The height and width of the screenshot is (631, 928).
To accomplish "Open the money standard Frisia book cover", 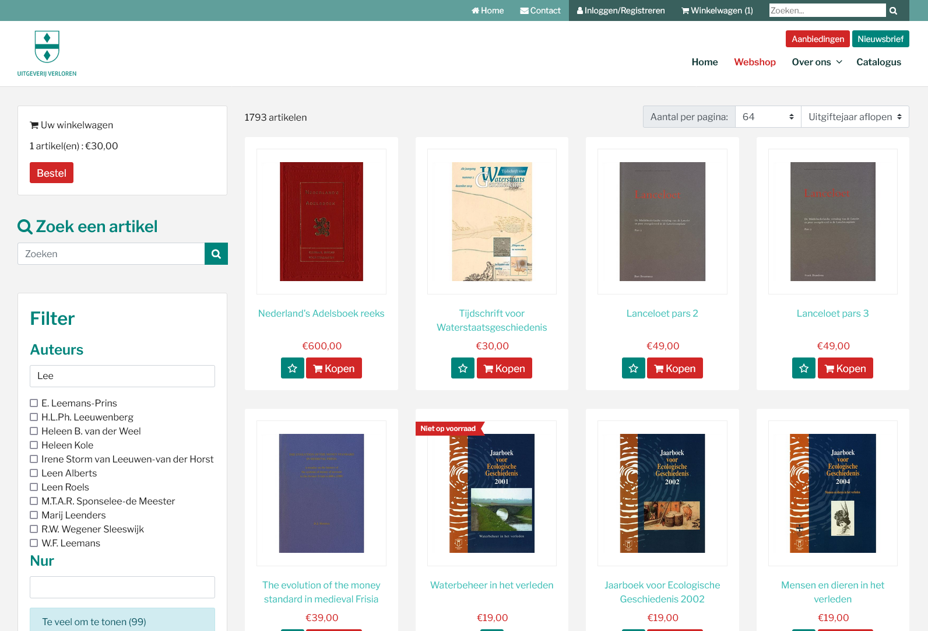I will (321, 493).
